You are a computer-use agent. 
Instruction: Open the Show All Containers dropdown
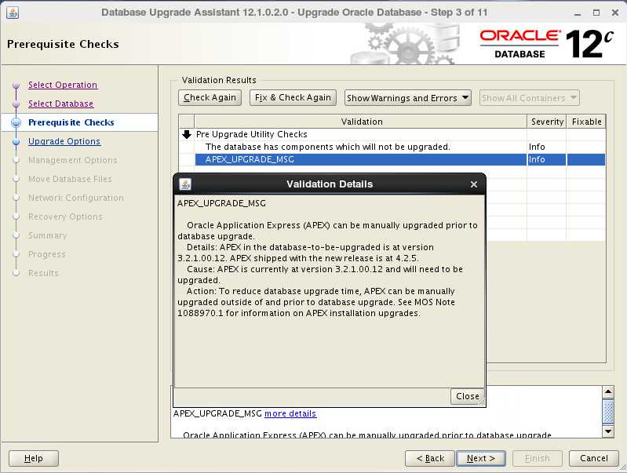(x=529, y=98)
